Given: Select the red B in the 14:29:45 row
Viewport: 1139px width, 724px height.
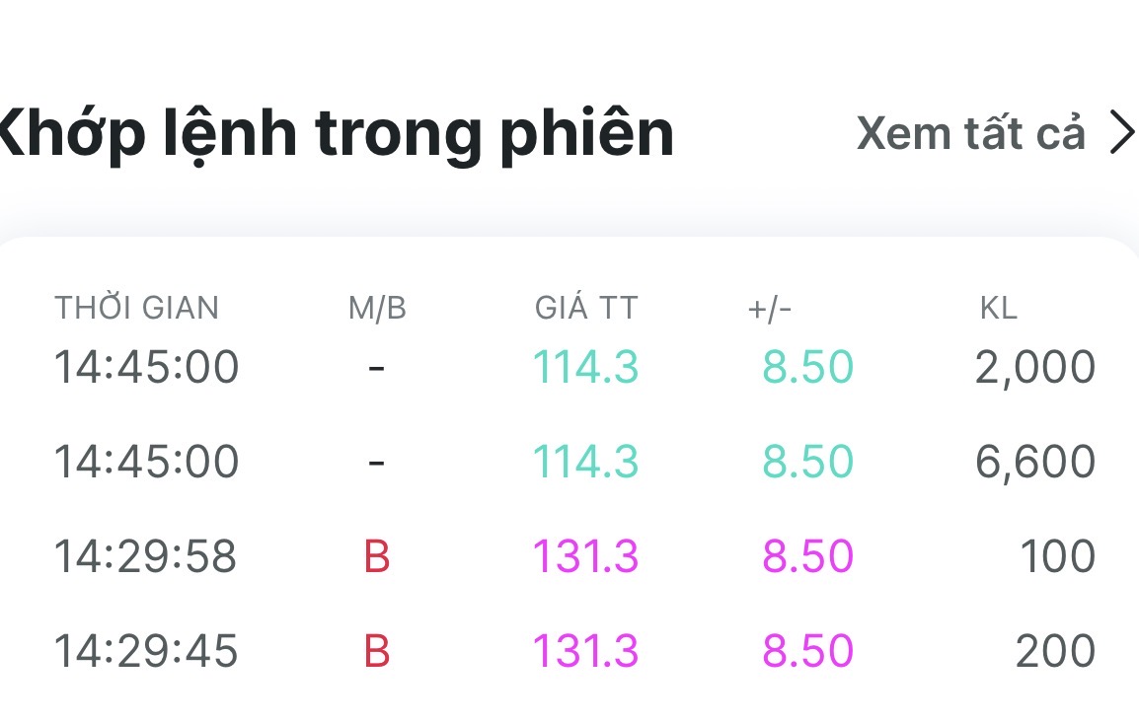Looking at the screenshot, I should tap(377, 651).
